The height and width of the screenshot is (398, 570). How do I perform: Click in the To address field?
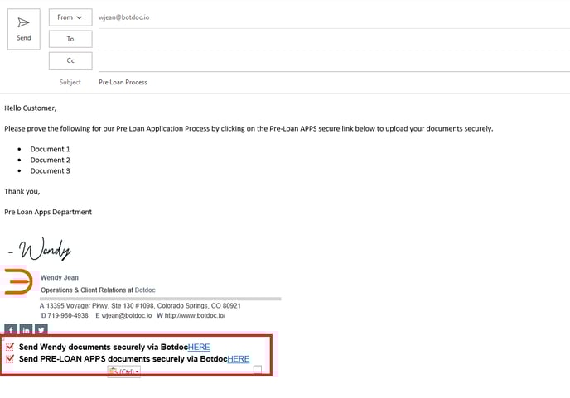click(331, 39)
